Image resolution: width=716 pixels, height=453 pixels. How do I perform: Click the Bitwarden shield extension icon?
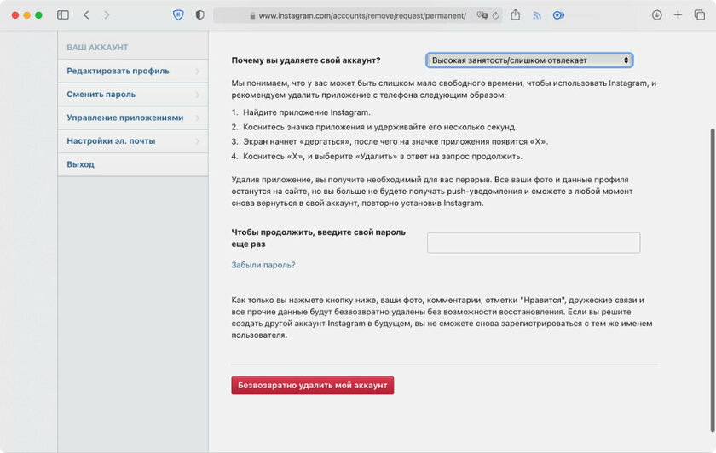point(178,15)
